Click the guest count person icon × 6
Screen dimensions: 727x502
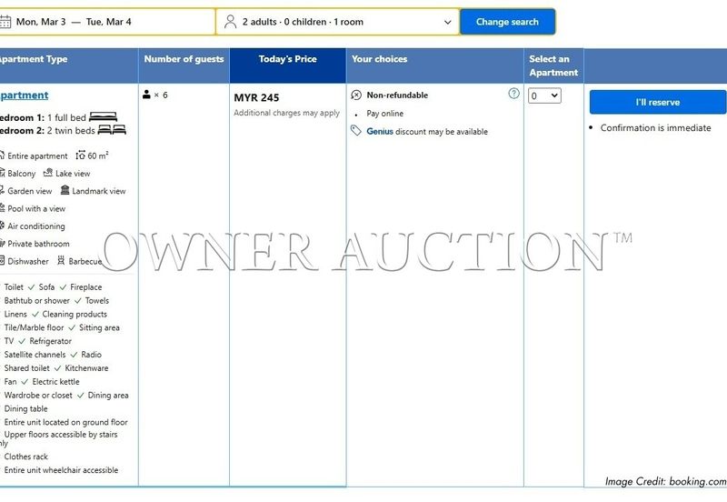tap(147, 95)
